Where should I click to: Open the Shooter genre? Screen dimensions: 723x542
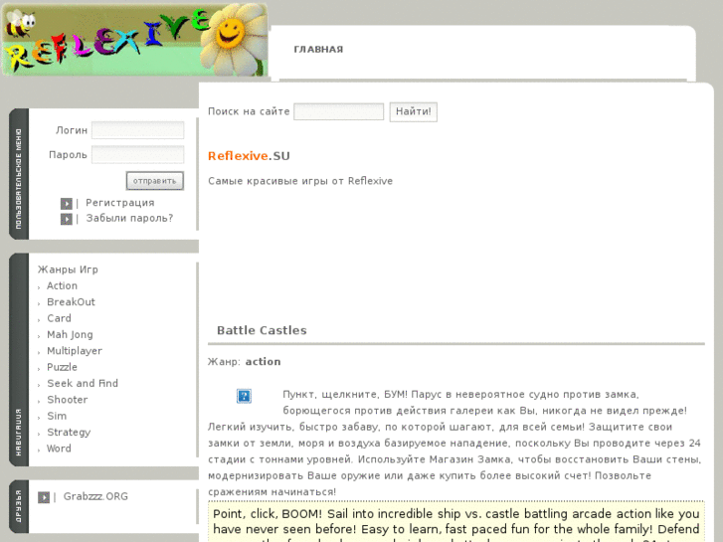pos(68,400)
